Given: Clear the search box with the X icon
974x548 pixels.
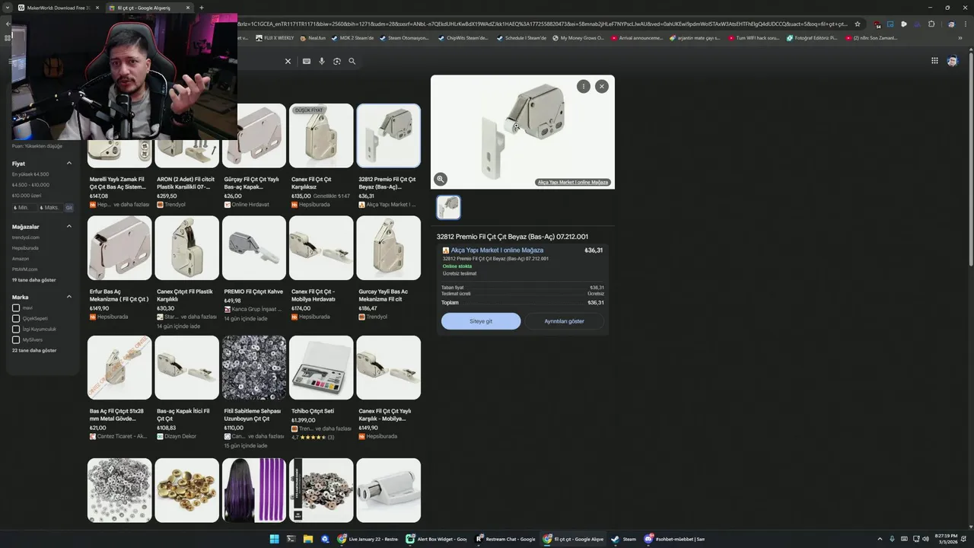Looking at the screenshot, I should pos(288,61).
